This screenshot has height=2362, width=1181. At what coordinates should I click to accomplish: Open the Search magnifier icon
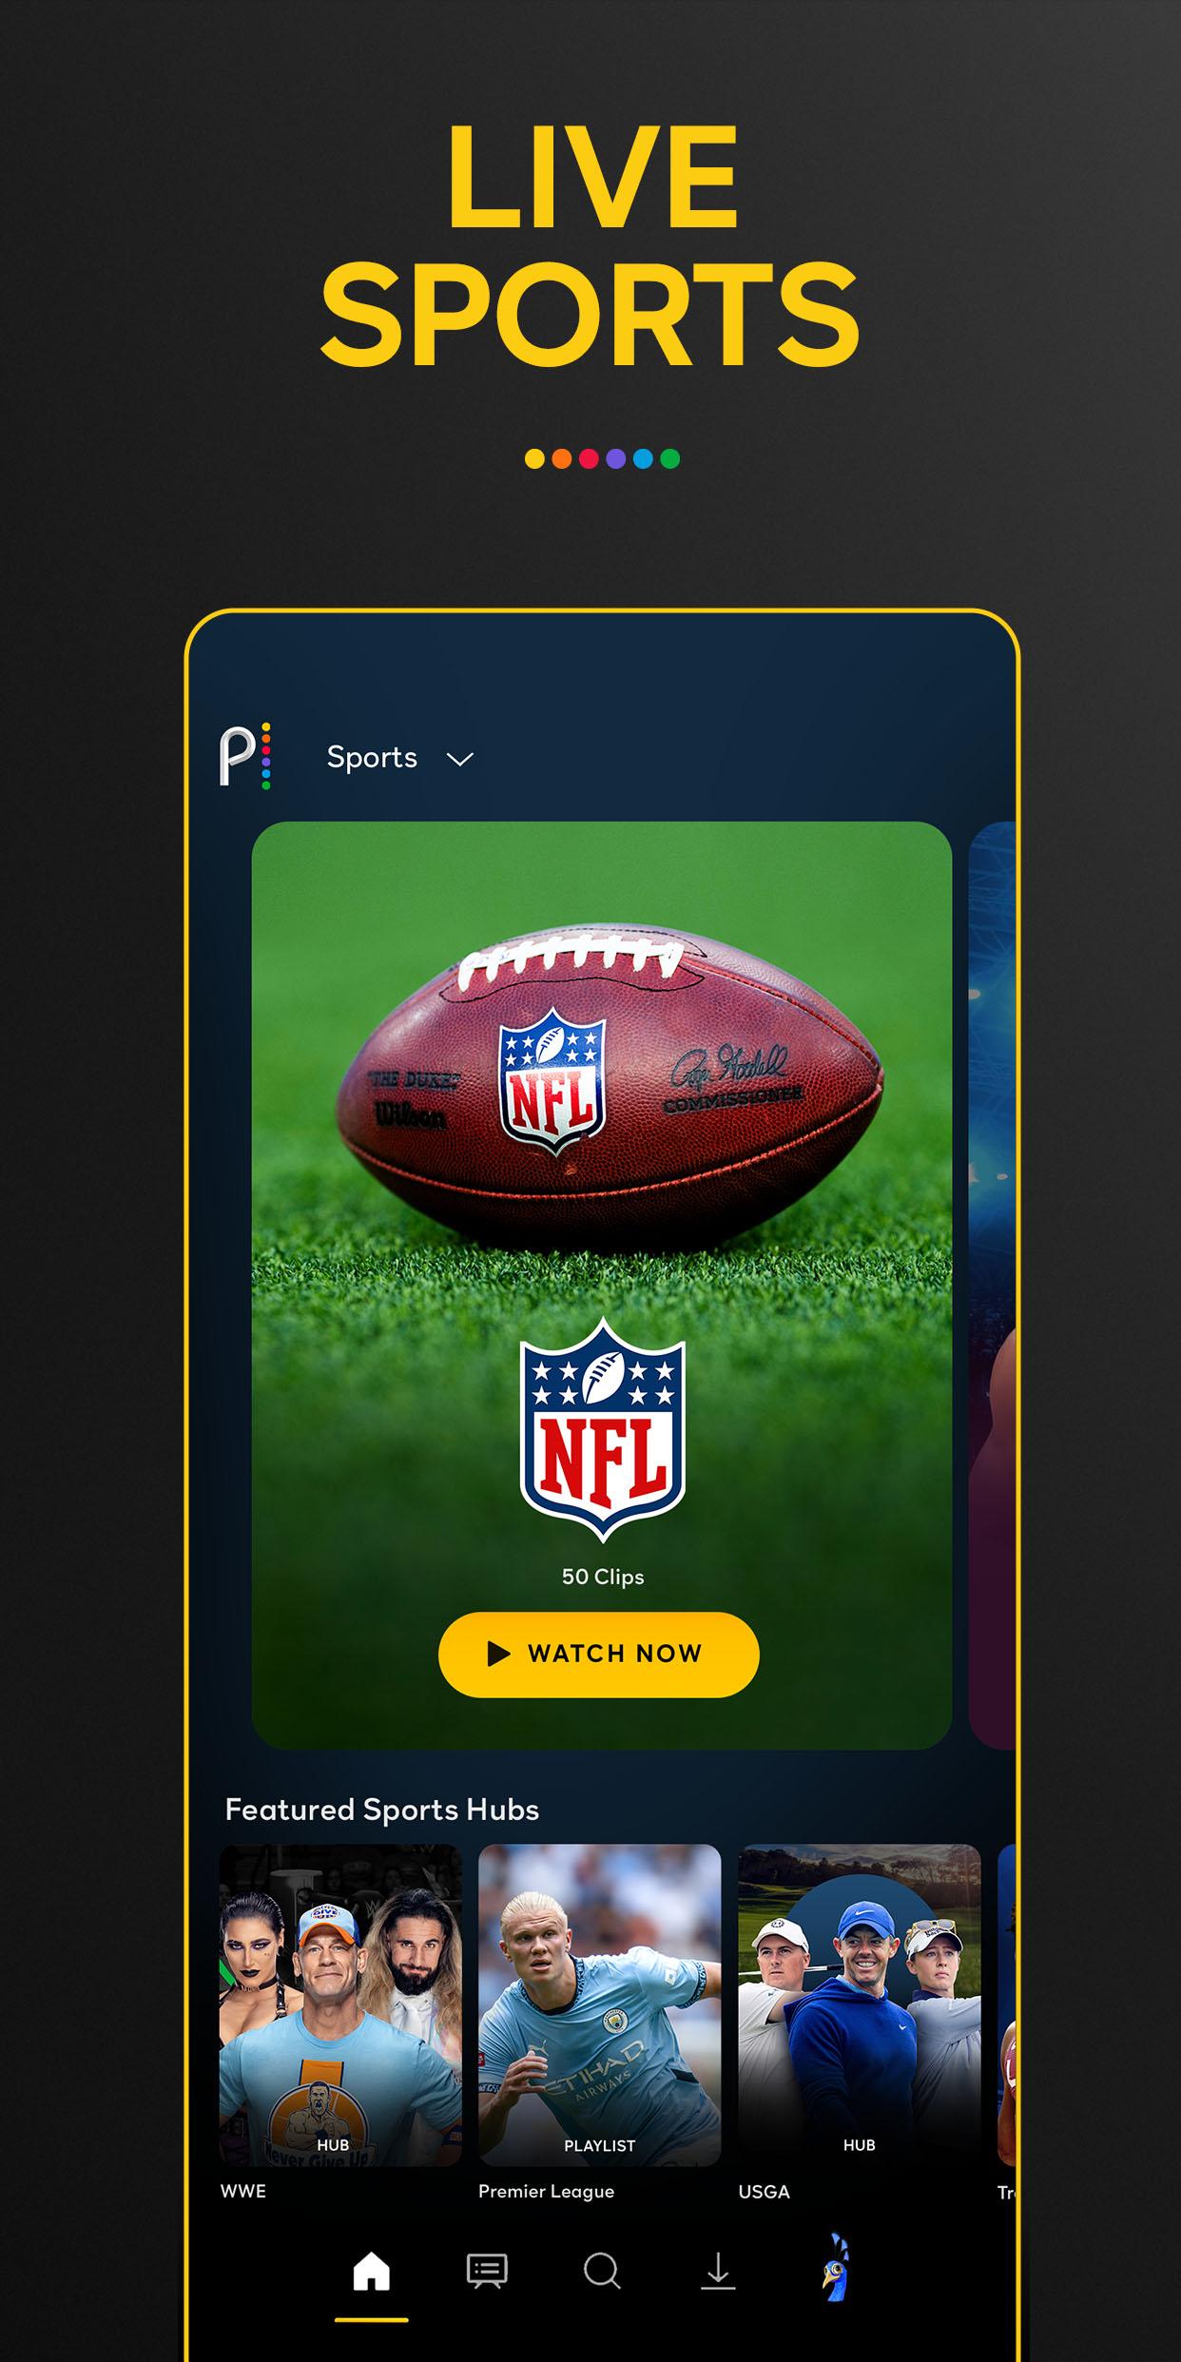click(602, 2272)
